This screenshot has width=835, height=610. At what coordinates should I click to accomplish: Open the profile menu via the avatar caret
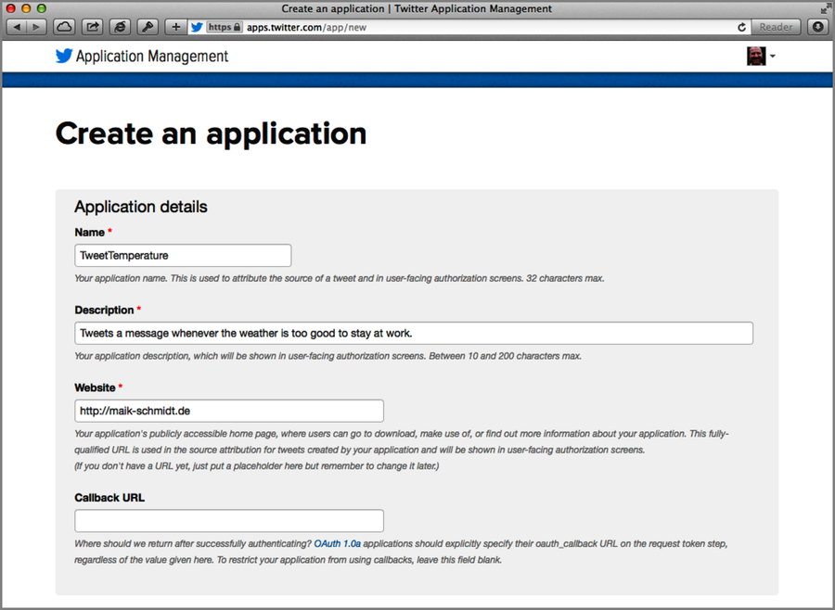click(771, 56)
